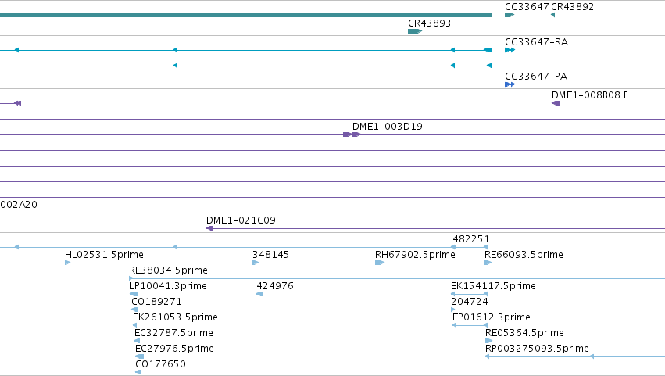Click the CO177650 EST glyph
This screenshot has height=376, width=665.
click(x=138, y=372)
